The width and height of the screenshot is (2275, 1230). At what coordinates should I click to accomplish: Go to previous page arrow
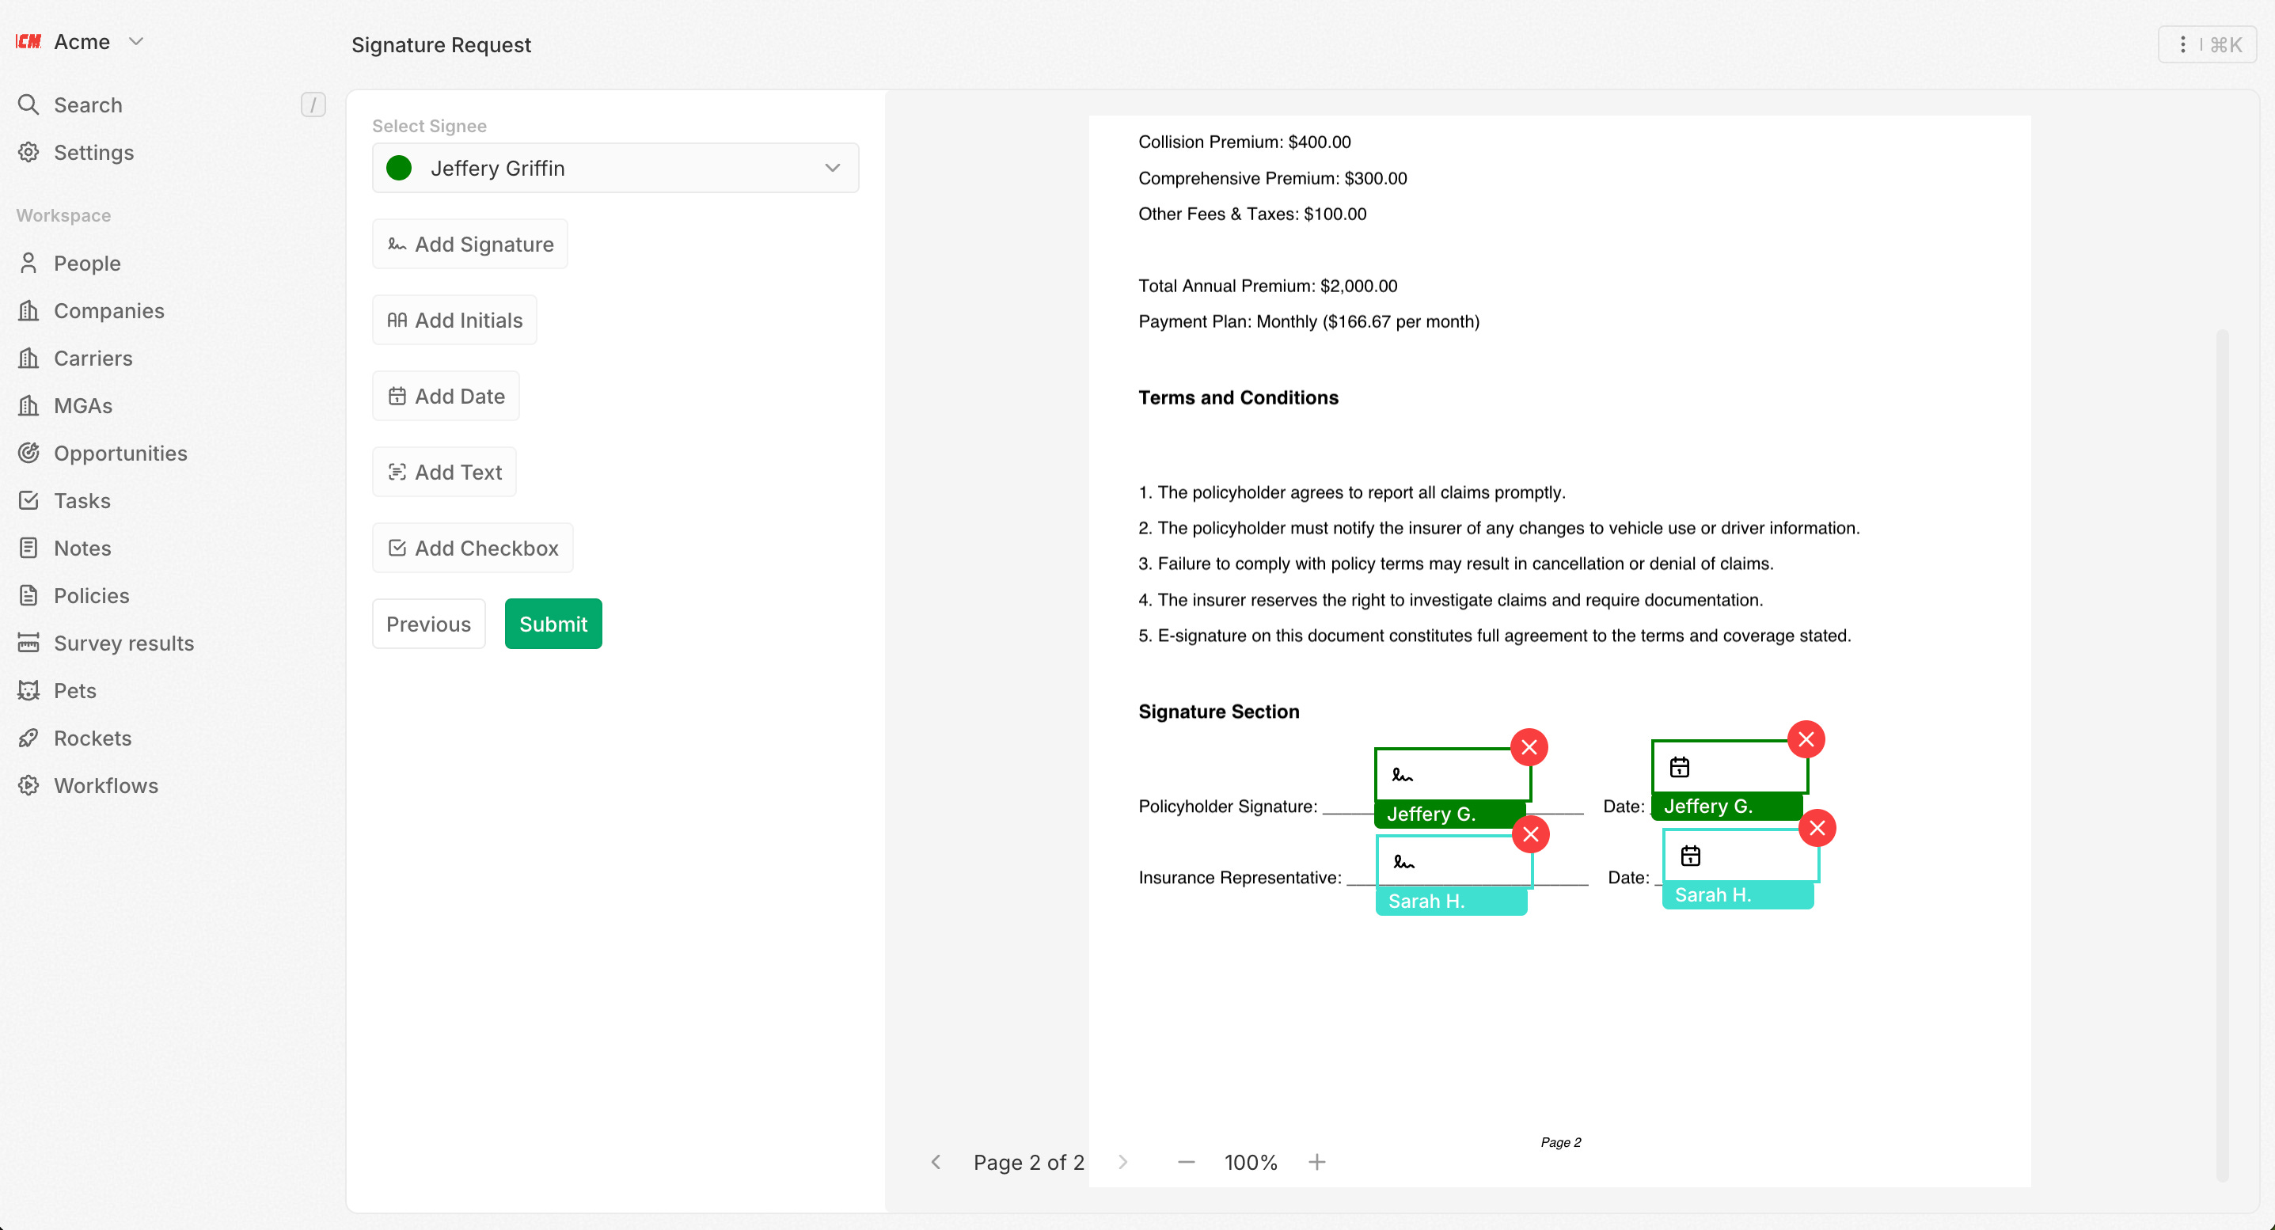tap(936, 1162)
